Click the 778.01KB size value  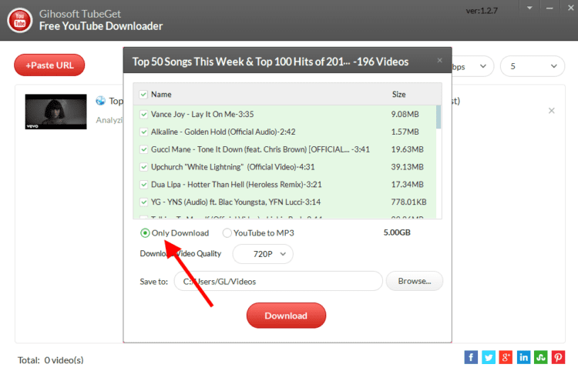tap(408, 202)
